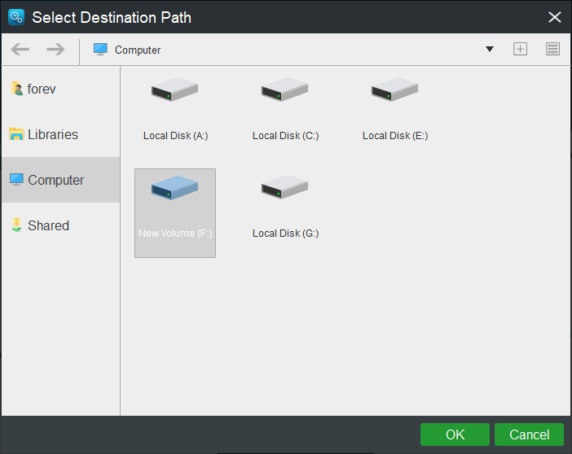Open the path dropdown arrow

(x=490, y=49)
